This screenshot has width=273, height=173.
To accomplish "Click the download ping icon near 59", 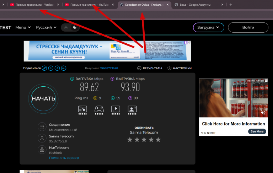I will pyautogui.click(x=113, y=98).
